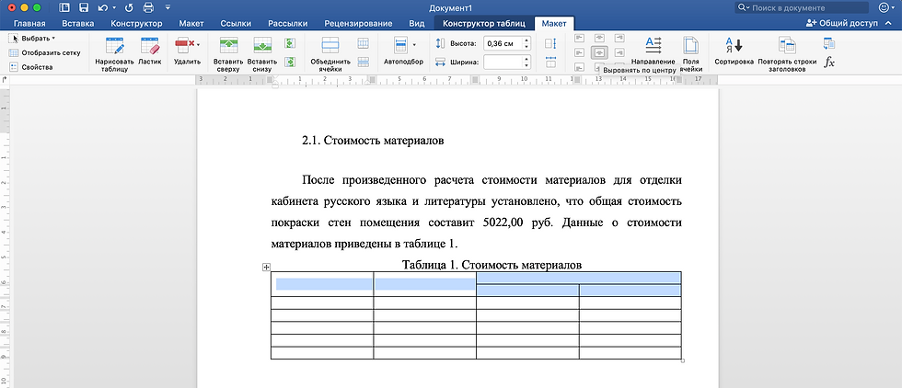Open the Рассылки tab
902x388 pixels.
click(x=287, y=24)
